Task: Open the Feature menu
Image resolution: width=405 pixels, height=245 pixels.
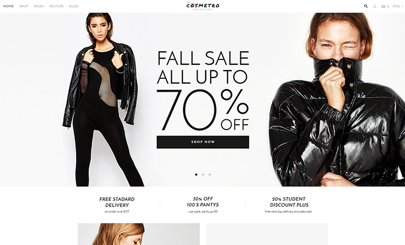Action: coord(56,6)
